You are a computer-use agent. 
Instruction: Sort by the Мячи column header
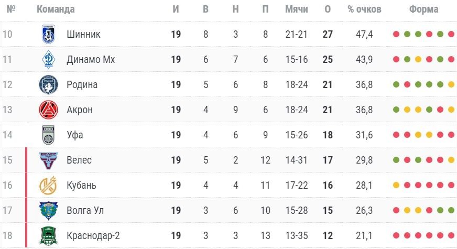(x=297, y=9)
